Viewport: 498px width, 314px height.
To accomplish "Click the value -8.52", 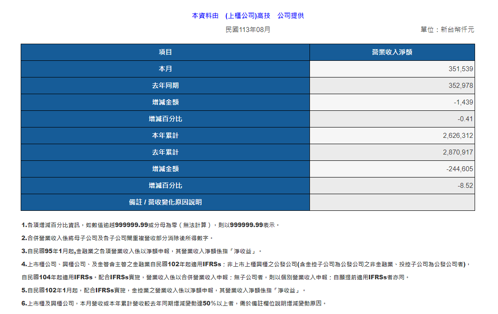I will pos(465,186).
